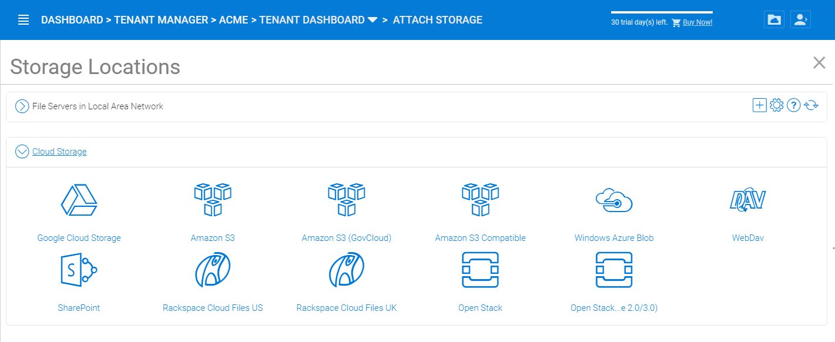Viewport: 835px width, 342px height.
Task: Click the WebDav label
Action: [748, 238]
